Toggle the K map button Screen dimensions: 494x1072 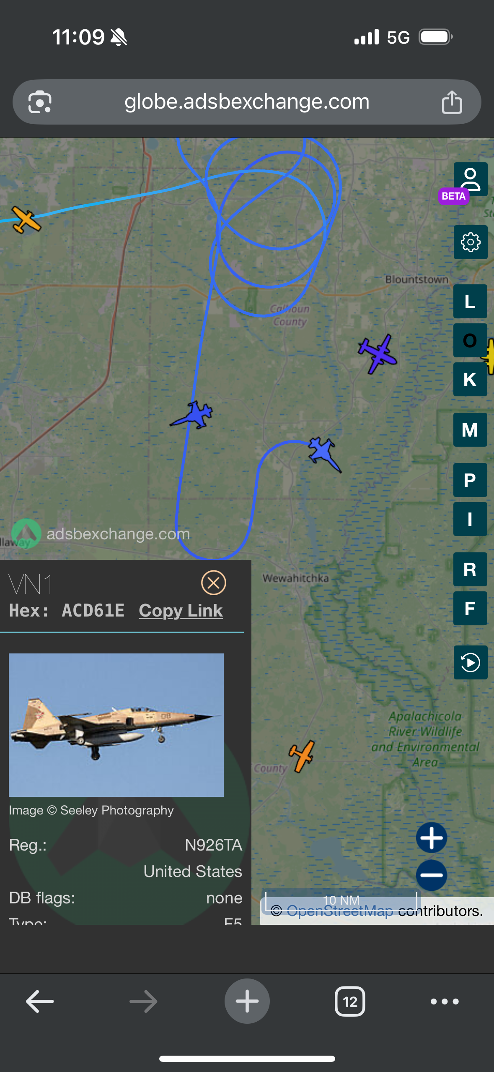click(470, 379)
